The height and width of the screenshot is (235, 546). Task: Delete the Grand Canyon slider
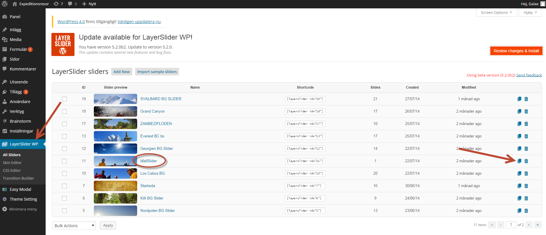[526, 111]
